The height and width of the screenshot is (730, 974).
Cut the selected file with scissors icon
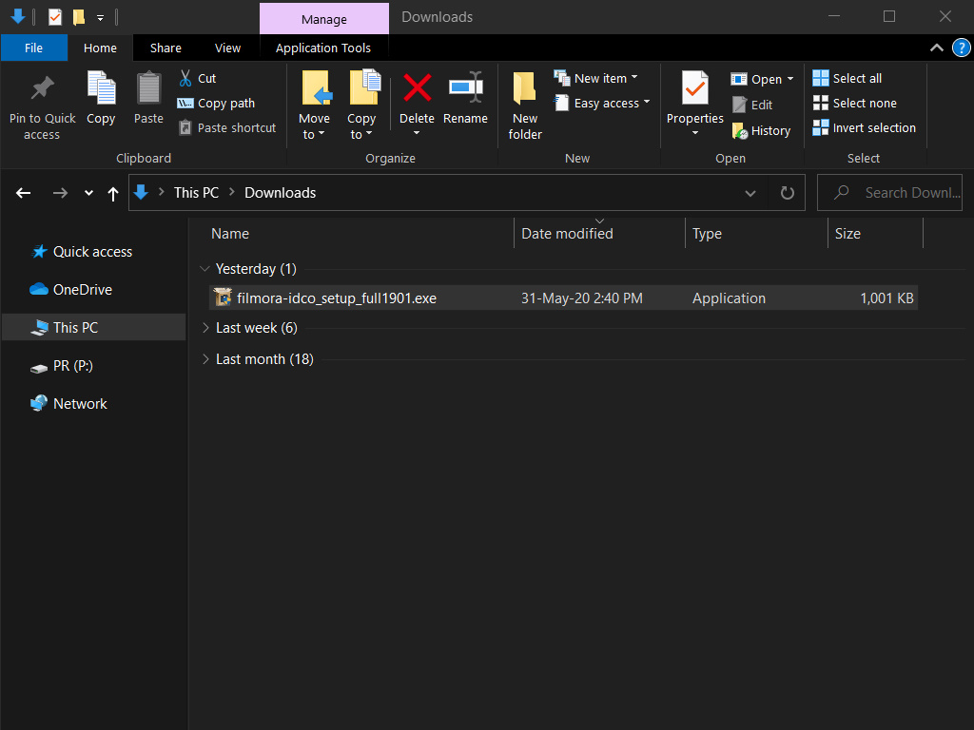tap(185, 78)
